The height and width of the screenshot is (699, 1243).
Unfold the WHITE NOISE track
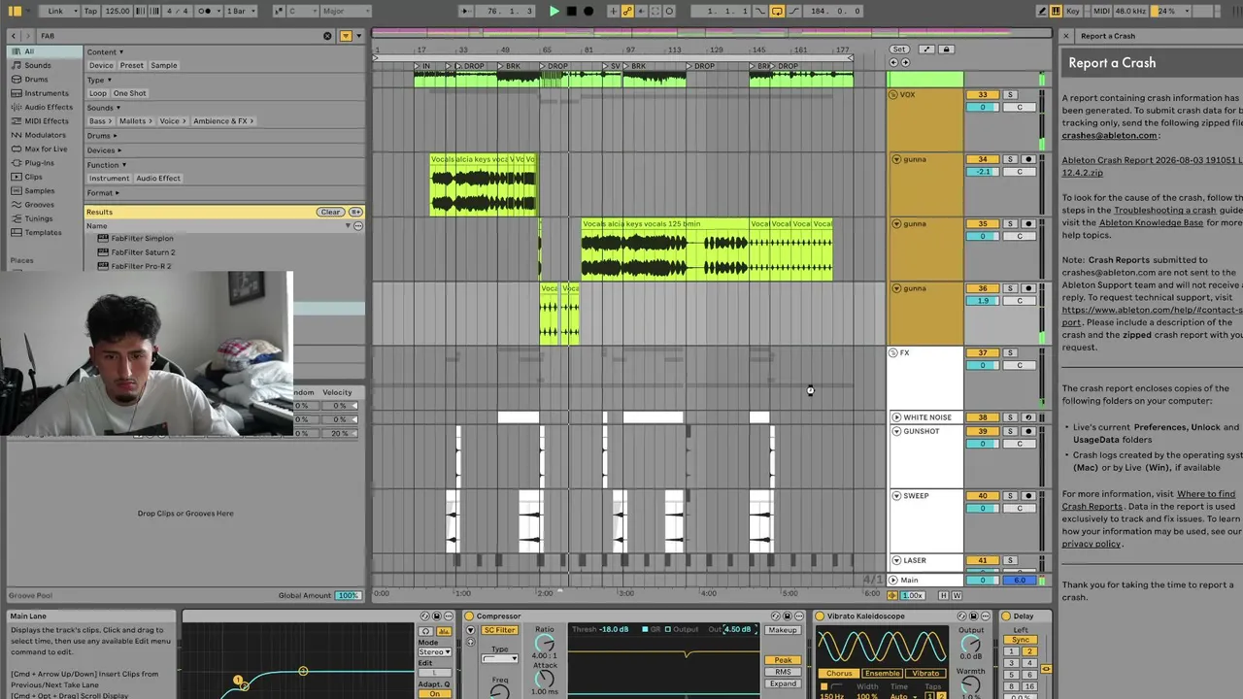(x=896, y=417)
